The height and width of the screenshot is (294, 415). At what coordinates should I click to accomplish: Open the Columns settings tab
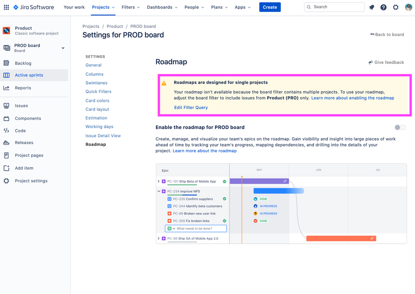coord(94,74)
